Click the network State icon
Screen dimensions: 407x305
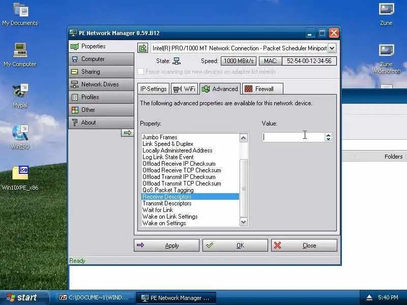click(177, 61)
